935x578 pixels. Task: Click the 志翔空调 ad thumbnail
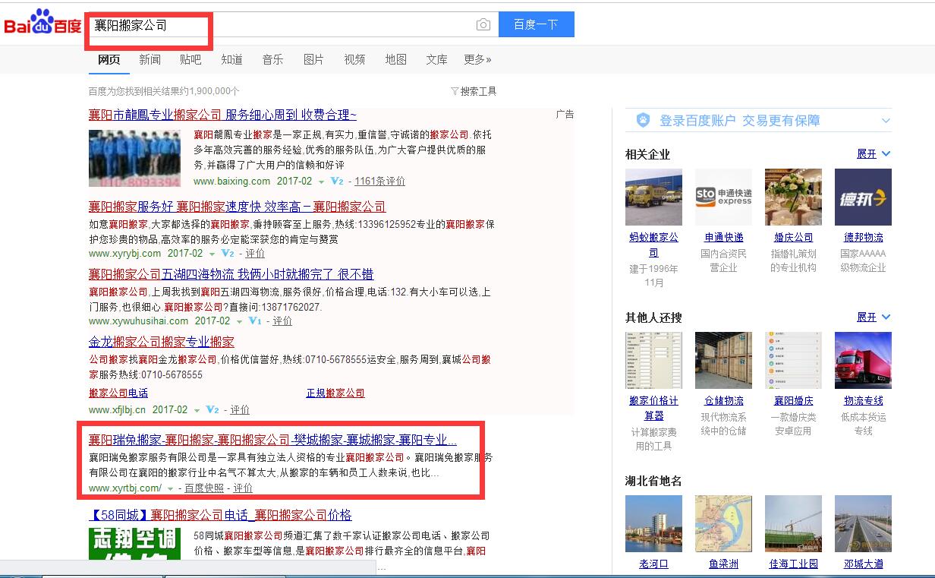[x=134, y=545]
